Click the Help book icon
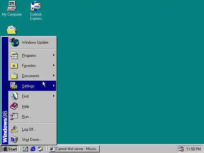 point(14,106)
